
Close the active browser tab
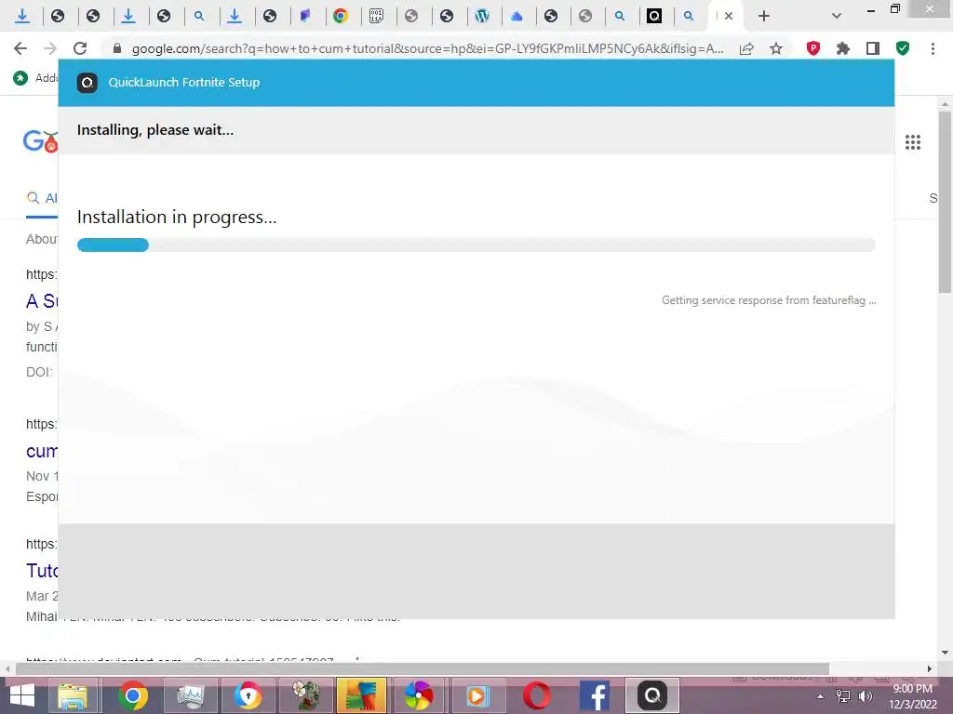click(x=729, y=16)
